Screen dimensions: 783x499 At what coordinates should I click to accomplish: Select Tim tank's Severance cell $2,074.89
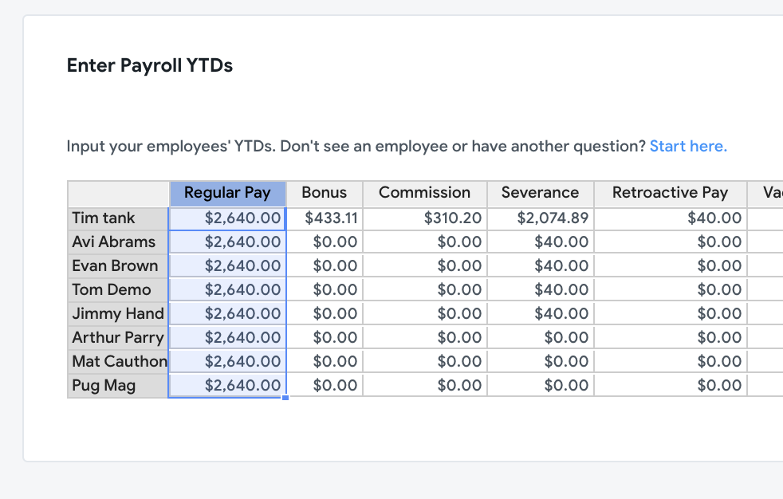point(541,218)
